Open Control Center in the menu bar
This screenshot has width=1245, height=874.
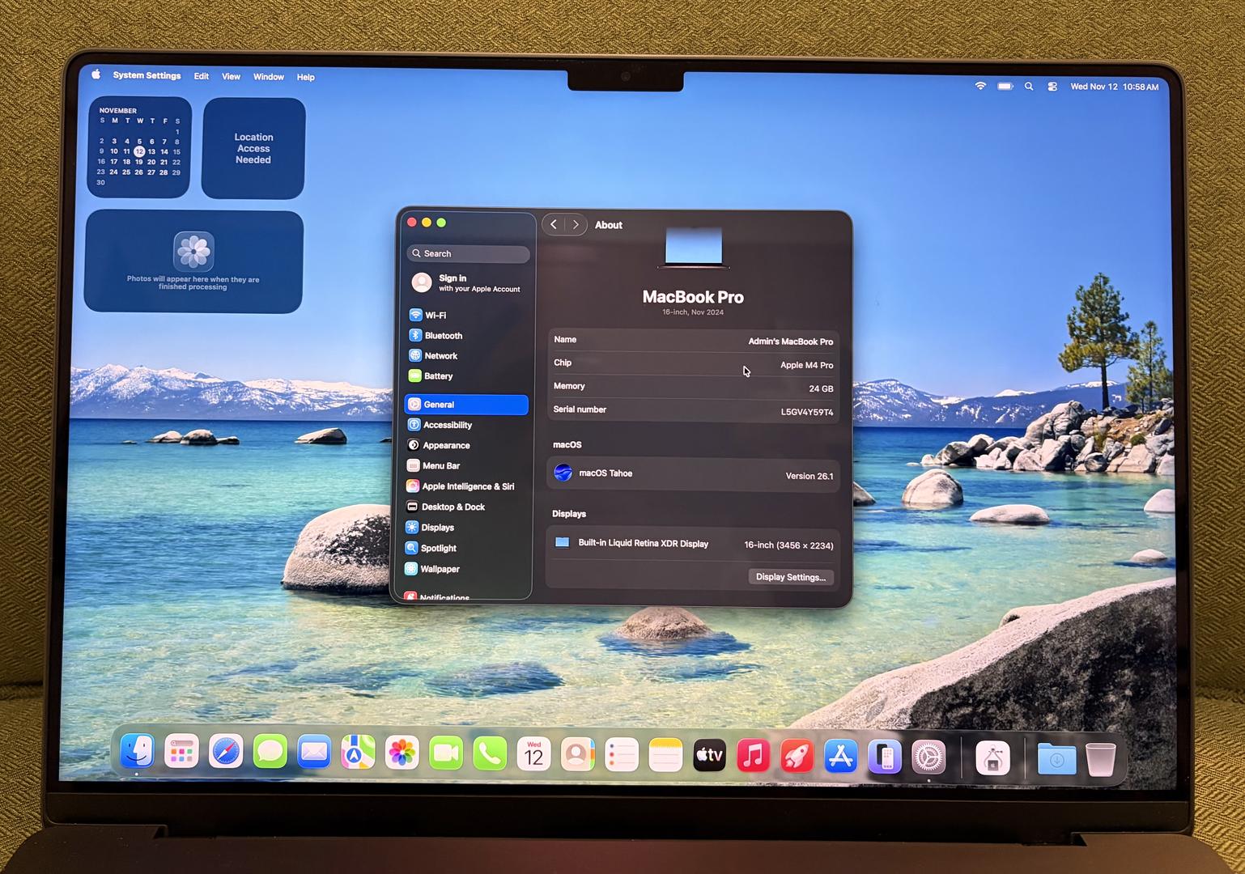click(1052, 87)
